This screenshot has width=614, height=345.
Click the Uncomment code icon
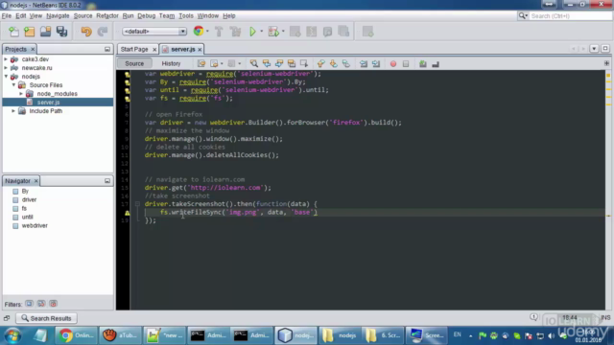[436, 64]
